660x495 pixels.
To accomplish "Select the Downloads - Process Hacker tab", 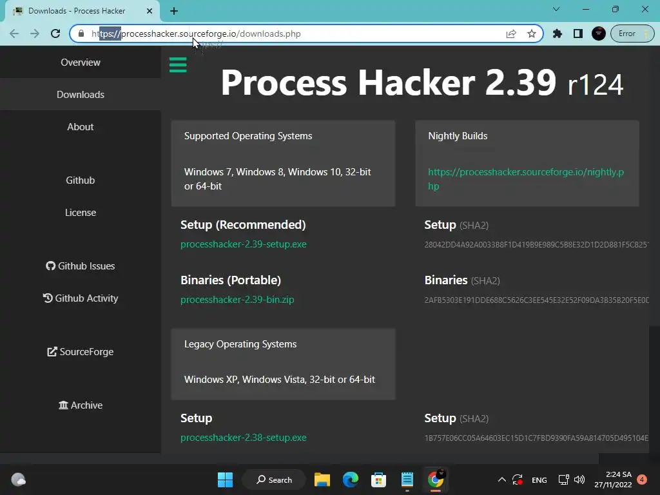I will 82,11.
